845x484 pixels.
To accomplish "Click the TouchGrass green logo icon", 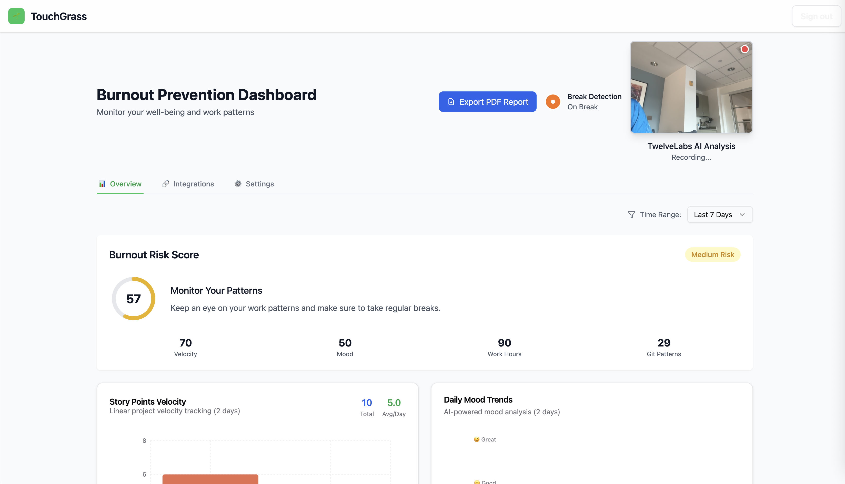I will pyautogui.click(x=16, y=16).
